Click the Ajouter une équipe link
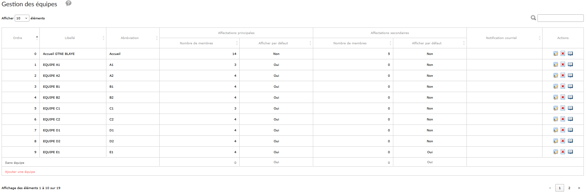Screen dimensions: 586x195 point(20,172)
